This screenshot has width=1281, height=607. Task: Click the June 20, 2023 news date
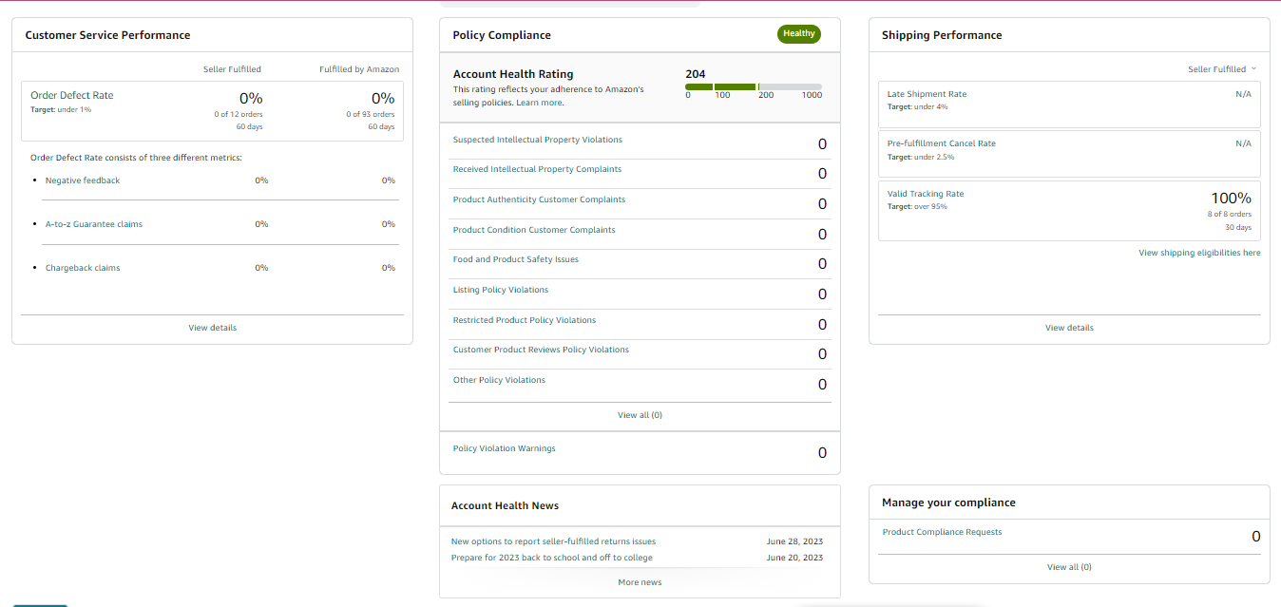[794, 558]
